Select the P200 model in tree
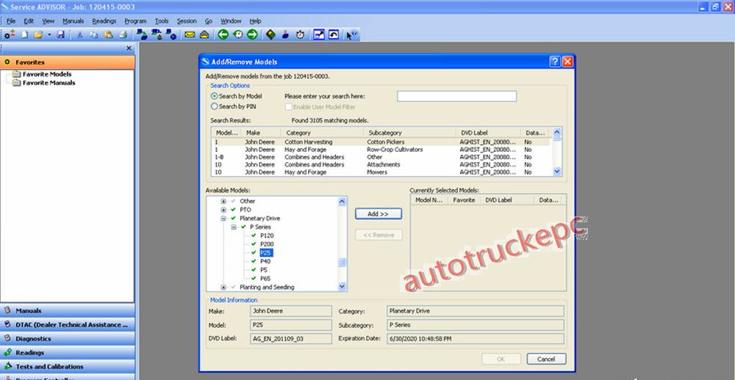Screen dimensions: 735x380 point(267,244)
